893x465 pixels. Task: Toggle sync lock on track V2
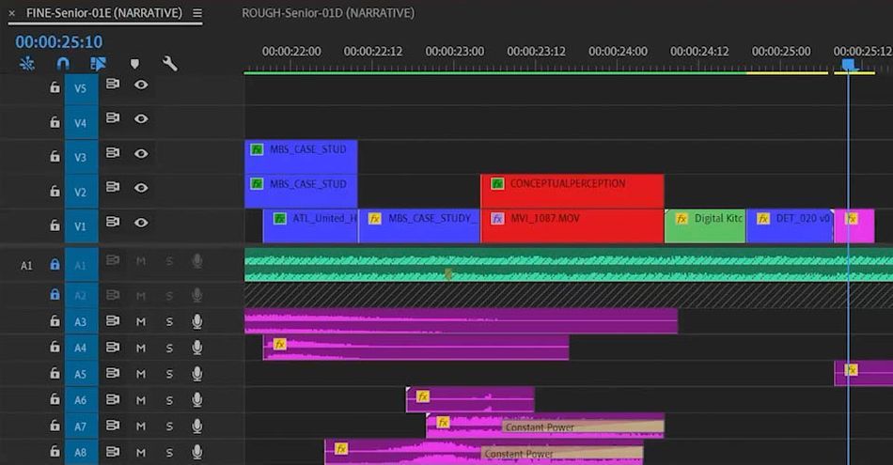pos(113,187)
